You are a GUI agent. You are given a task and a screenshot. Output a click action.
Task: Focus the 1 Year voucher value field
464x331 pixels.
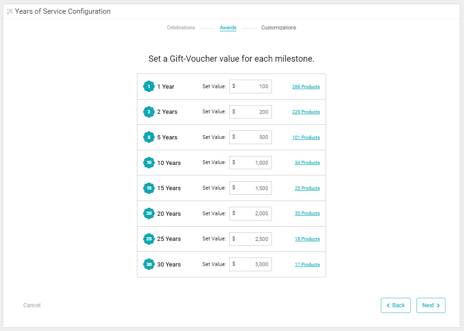(x=251, y=86)
